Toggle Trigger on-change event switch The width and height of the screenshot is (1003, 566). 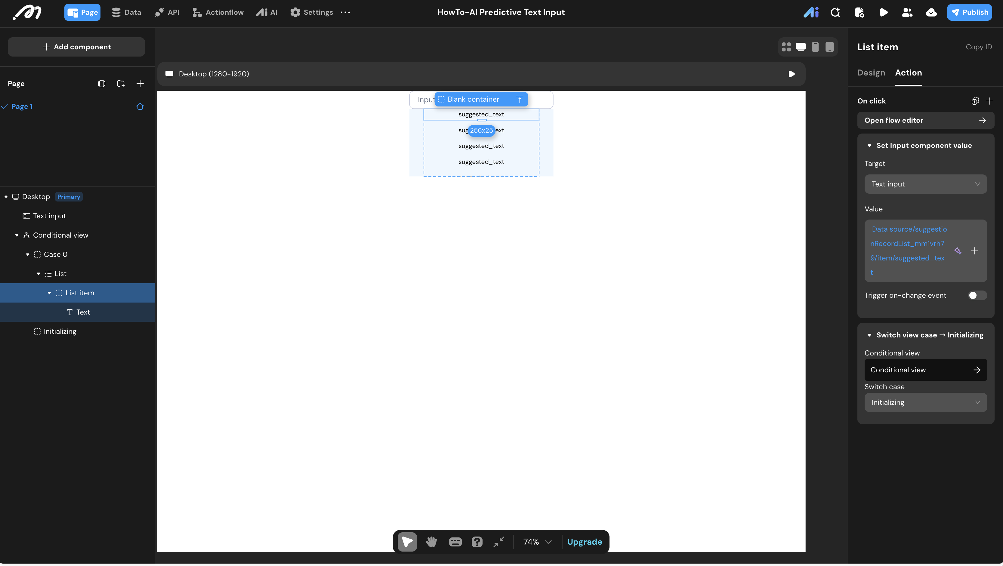[977, 295]
